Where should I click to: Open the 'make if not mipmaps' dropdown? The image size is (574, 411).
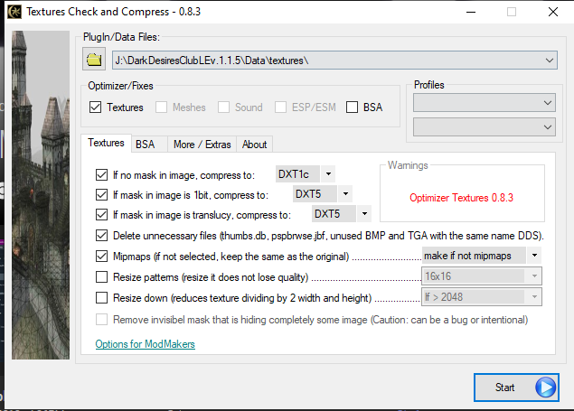534,256
